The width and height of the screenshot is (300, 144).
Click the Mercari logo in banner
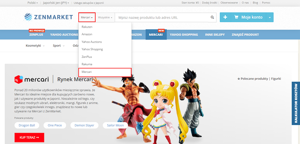31,79
